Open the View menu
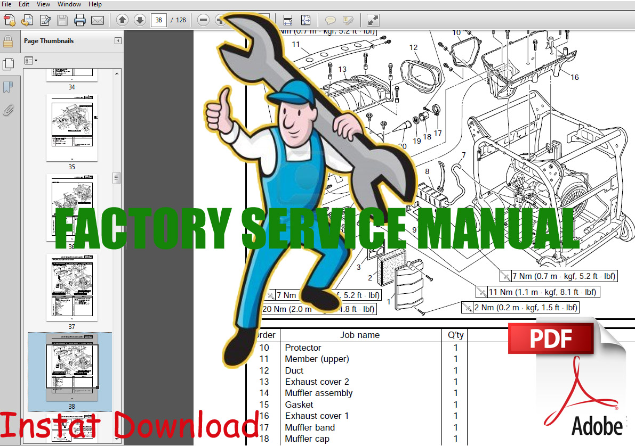Viewport: 635px width, 446px height. pos(43,4)
